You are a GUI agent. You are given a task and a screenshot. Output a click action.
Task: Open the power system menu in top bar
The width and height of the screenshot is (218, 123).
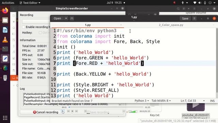[212, 3]
